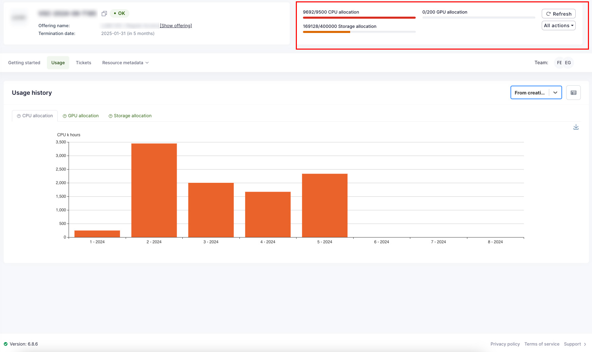The width and height of the screenshot is (592, 352).
Task: Open the From creation period selector
Action: (x=536, y=93)
